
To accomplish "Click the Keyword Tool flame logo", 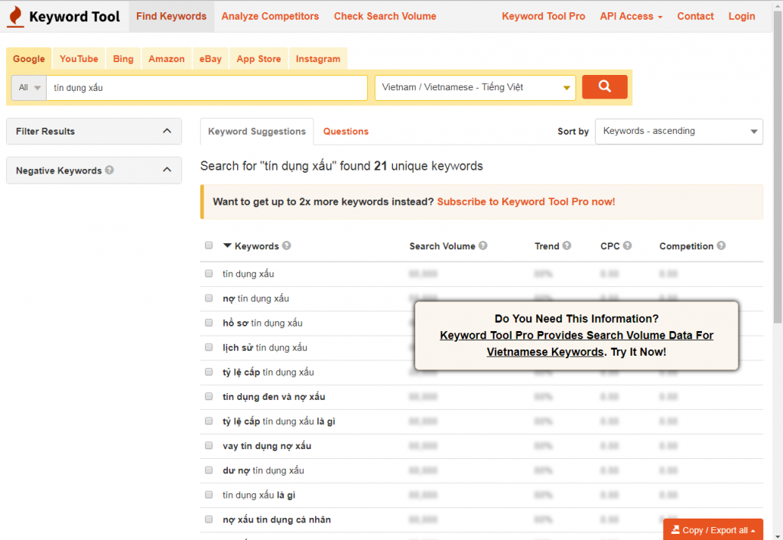I will click(x=16, y=16).
